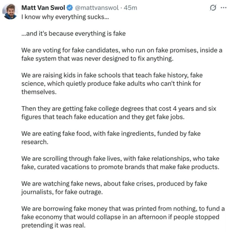
Task: Click line starting 'We are scrolling through fake'
Action: coord(120,159)
